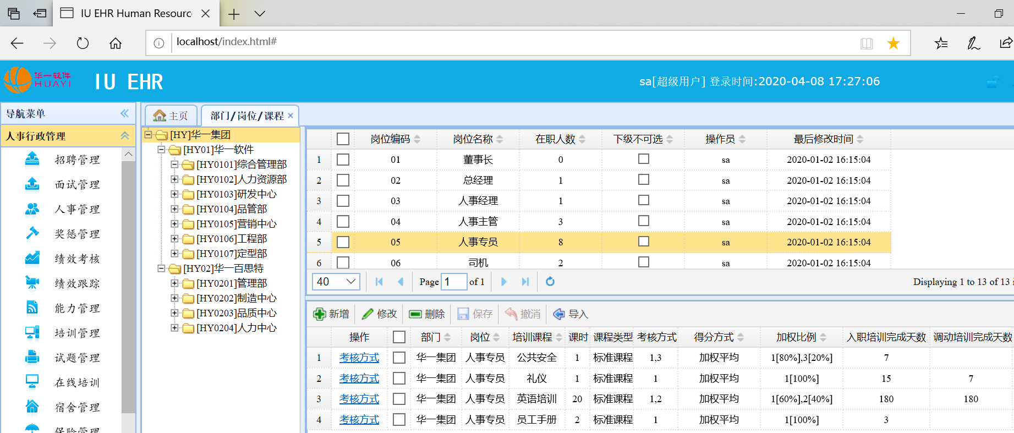Image resolution: width=1014 pixels, height=433 pixels.
Task: Go to next page of positions
Action: [503, 282]
